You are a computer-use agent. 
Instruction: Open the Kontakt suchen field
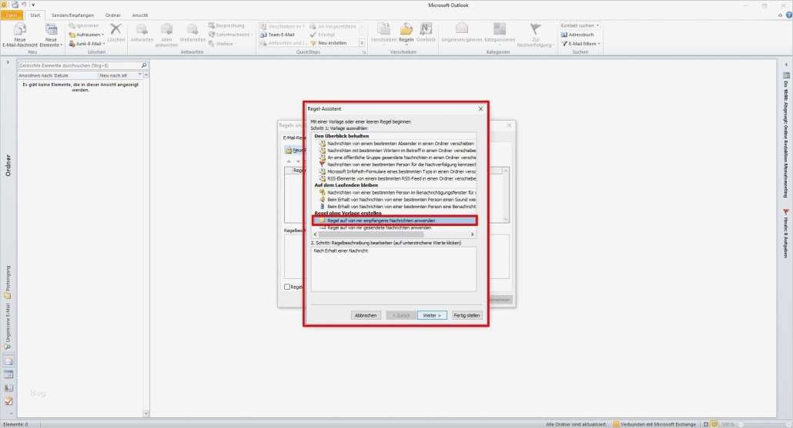[580, 25]
